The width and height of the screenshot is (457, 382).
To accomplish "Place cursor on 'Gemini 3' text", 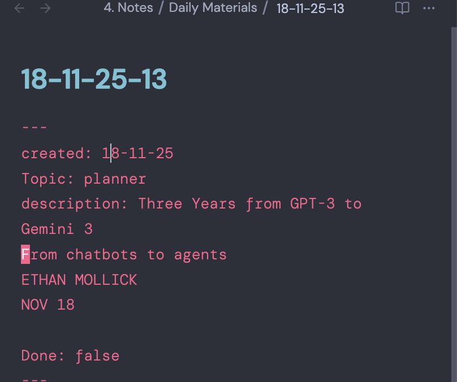I will point(57,229).
